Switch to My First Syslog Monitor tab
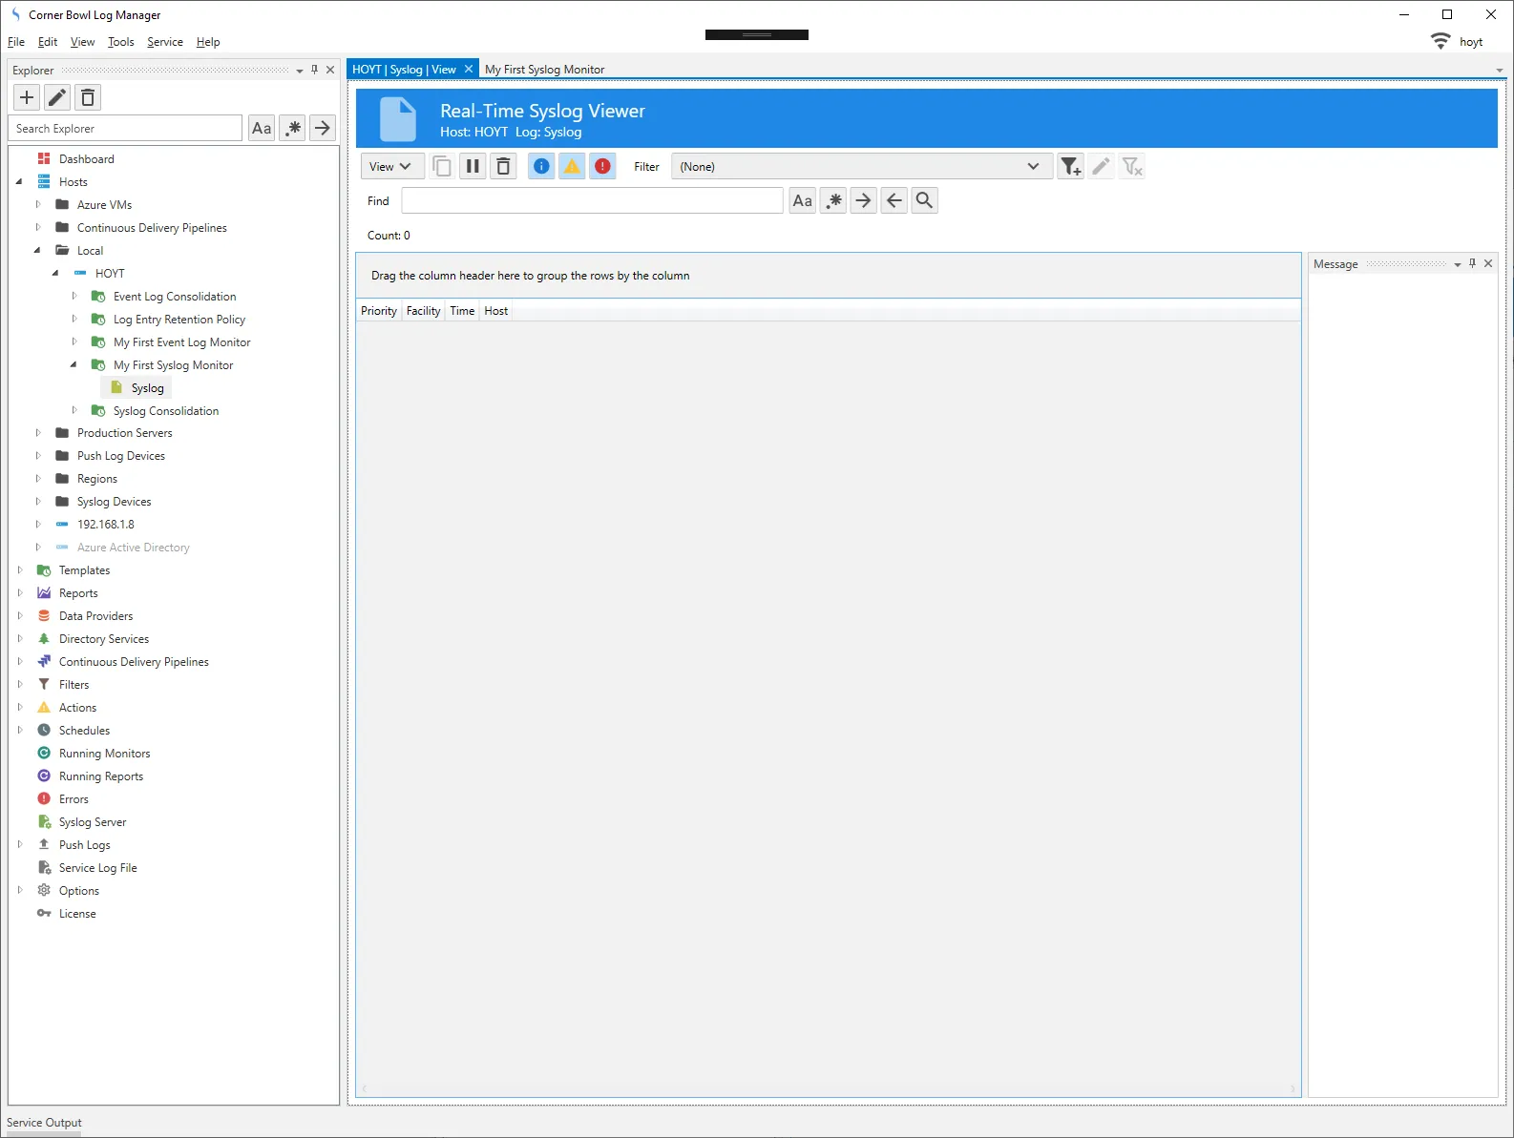Screen dimensions: 1514x1138 [x=544, y=70]
